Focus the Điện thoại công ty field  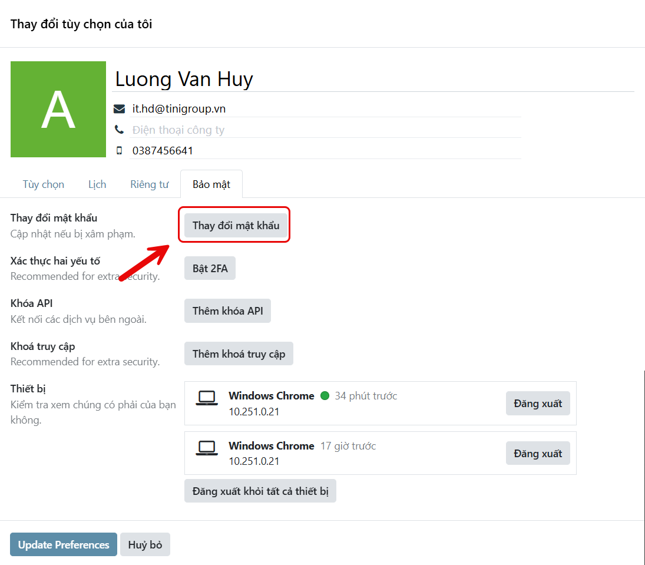[325, 130]
